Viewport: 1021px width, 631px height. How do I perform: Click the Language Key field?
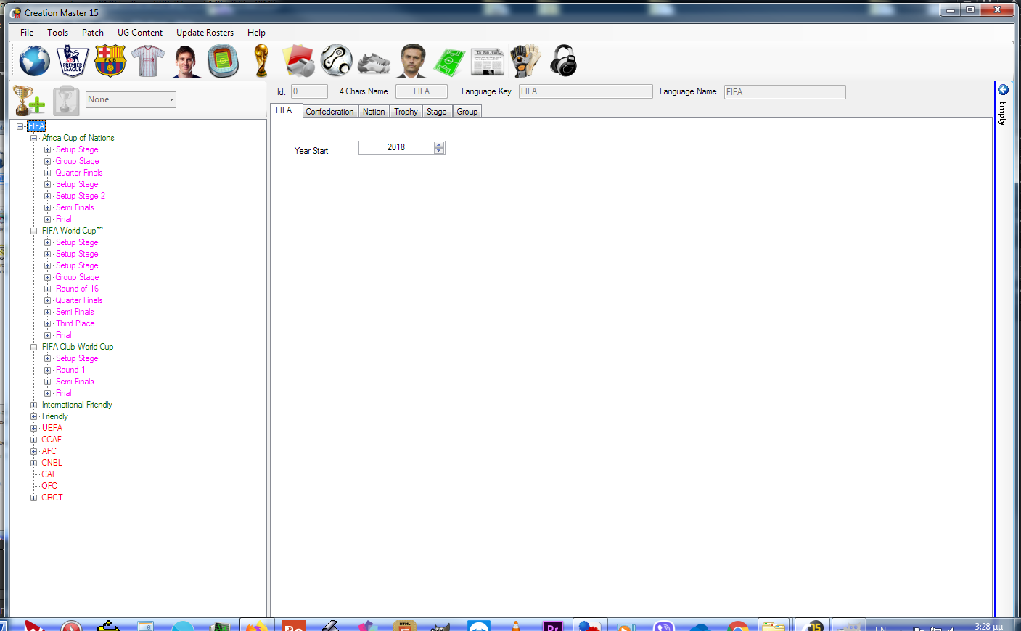pos(586,91)
